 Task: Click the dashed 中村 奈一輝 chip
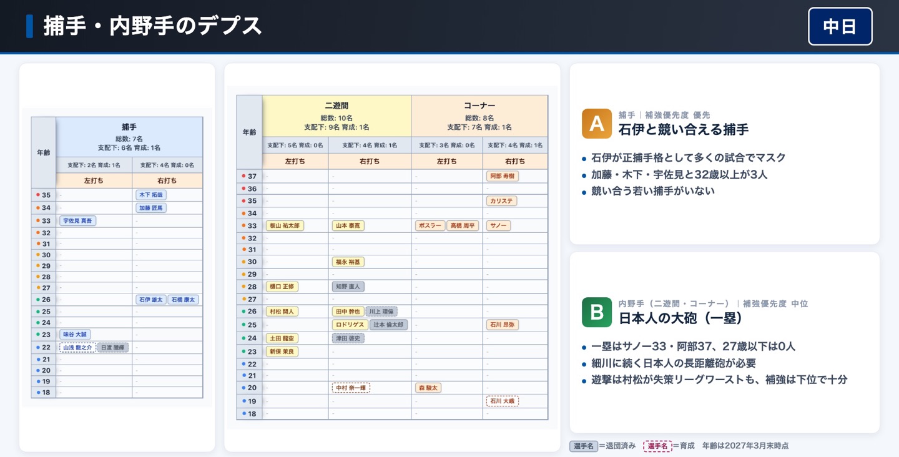[351, 388]
